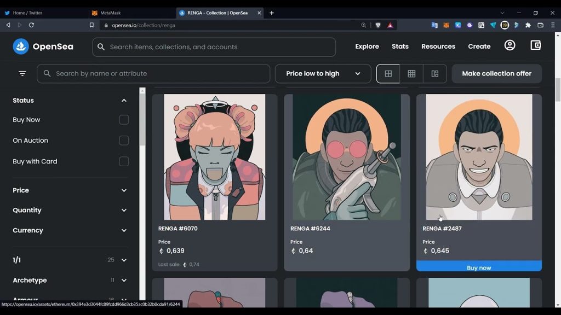Check the On Auction filter
561x315 pixels.
[x=124, y=141]
